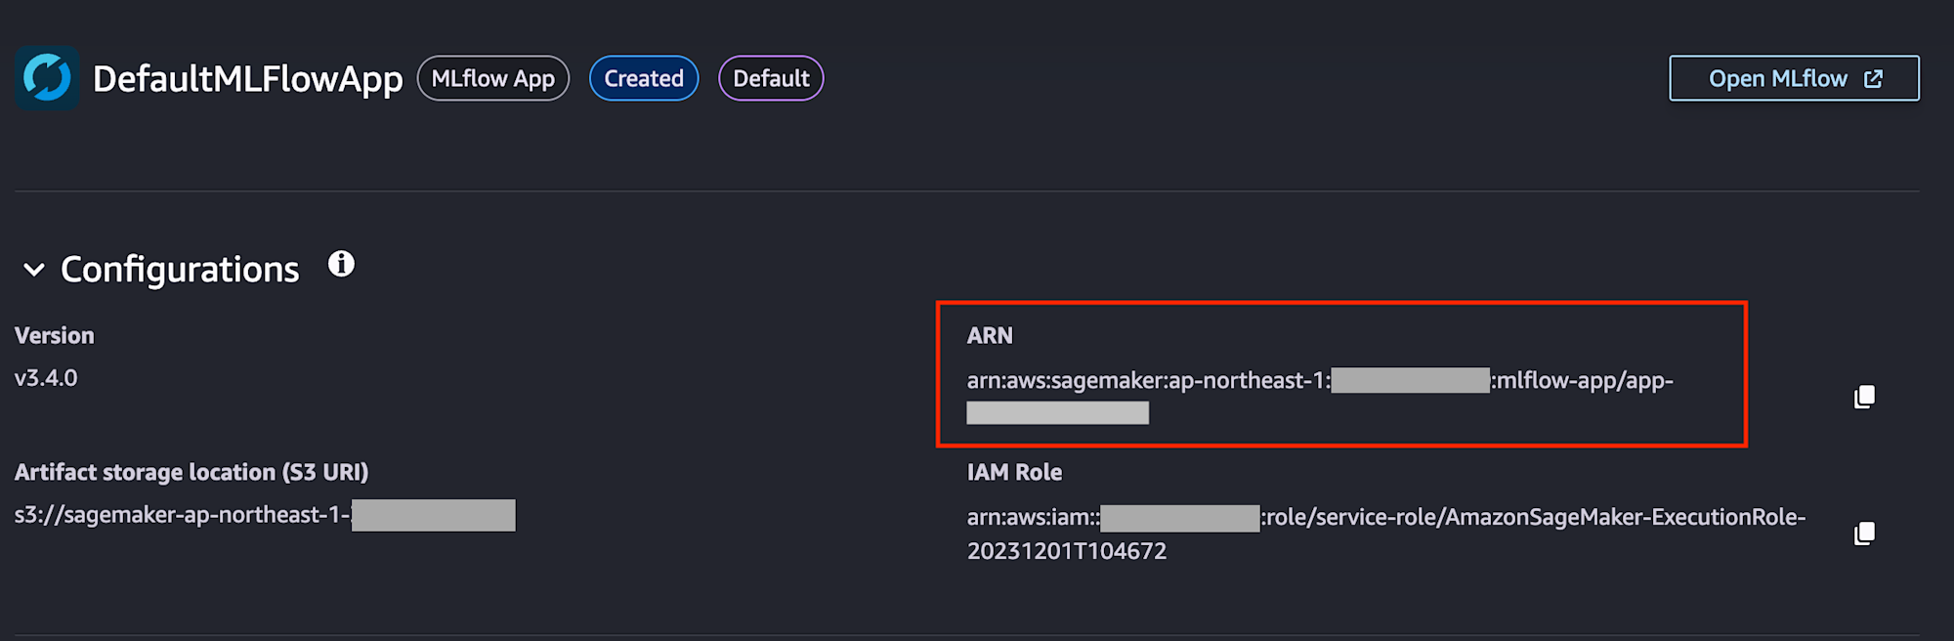Click the MLflow App badge
Image resolution: width=1954 pixels, height=641 pixels.
493,78
